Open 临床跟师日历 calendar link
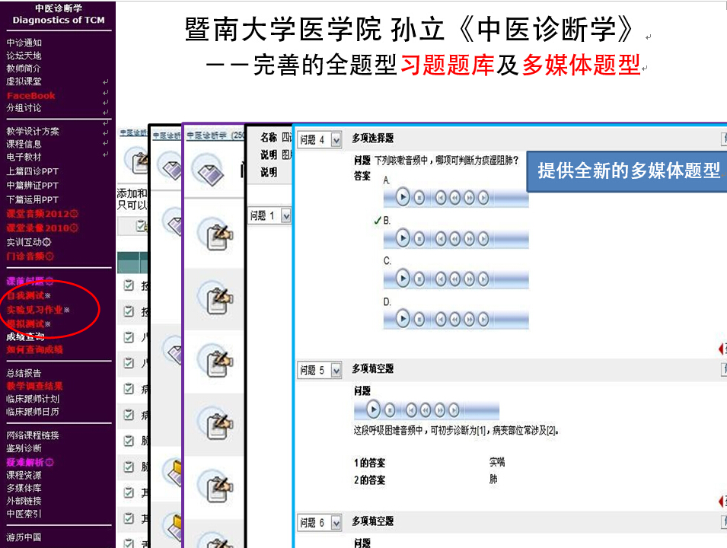 coord(33,411)
